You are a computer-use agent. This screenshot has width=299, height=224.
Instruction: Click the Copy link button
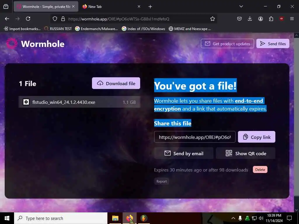(x=257, y=137)
